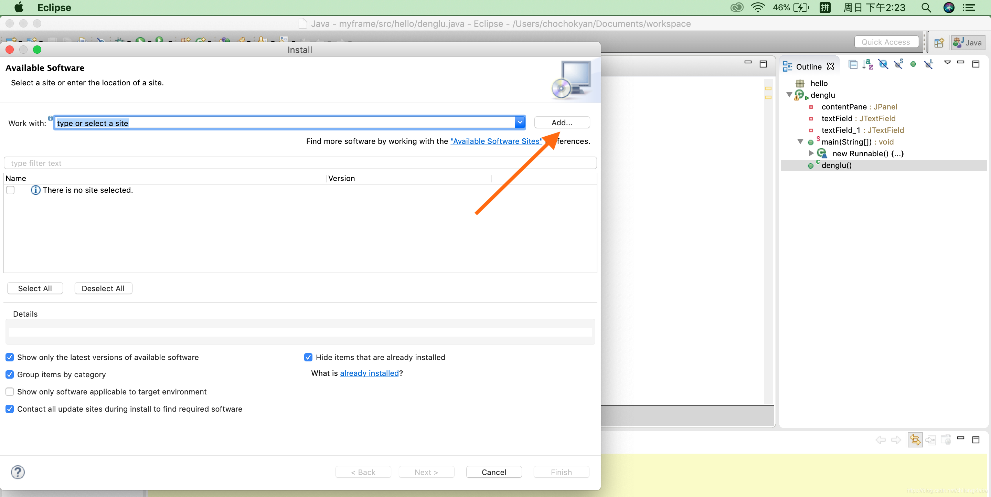Image resolution: width=991 pixels, height=497 pixels.
Task: Toggle Hide Fields in Outline toolbar
Action: click(883, 65)
